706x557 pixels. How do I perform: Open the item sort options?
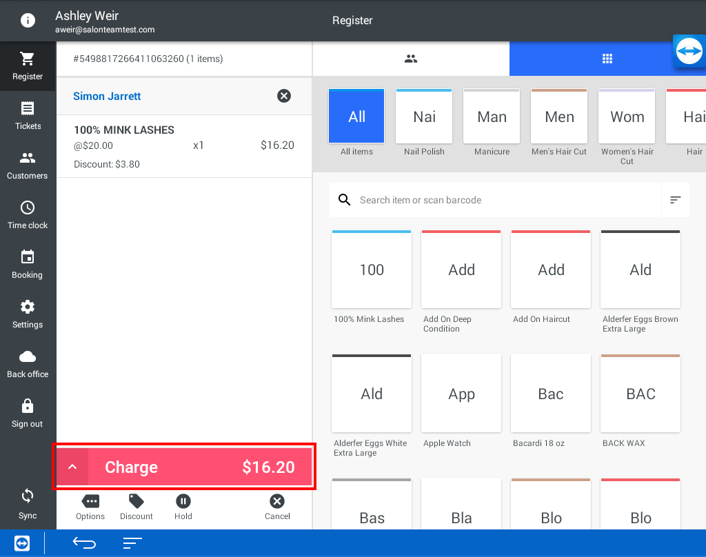pos(676,200)
